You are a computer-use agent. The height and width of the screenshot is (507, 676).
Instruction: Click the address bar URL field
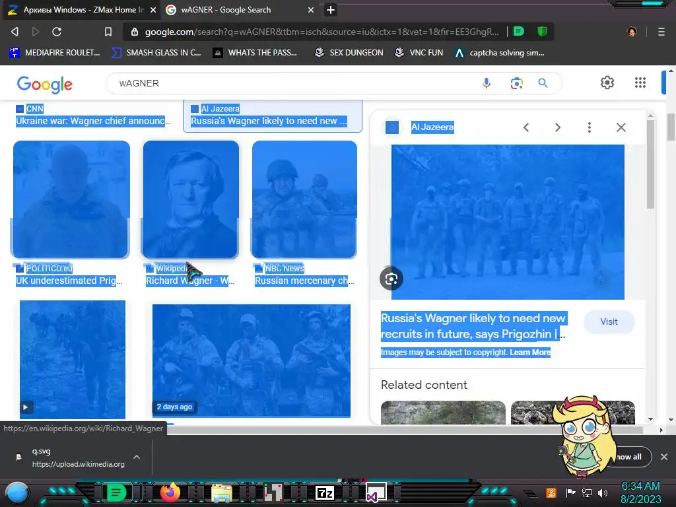pos(321,32)
